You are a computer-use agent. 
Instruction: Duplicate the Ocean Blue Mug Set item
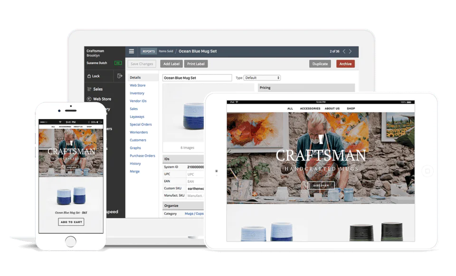coord(320,64)
